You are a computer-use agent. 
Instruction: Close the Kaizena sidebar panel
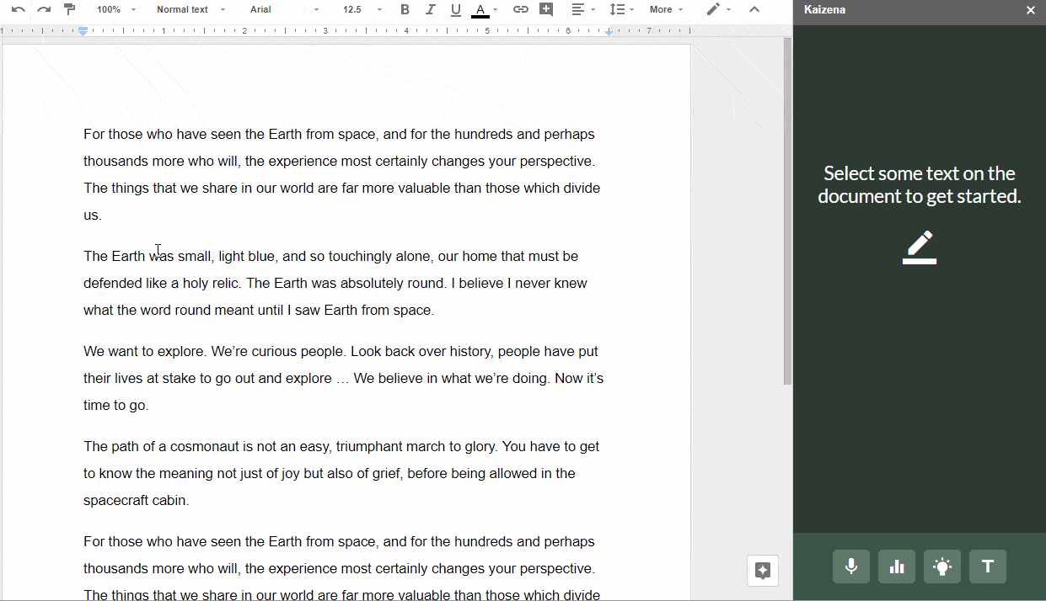(1030, 10)
